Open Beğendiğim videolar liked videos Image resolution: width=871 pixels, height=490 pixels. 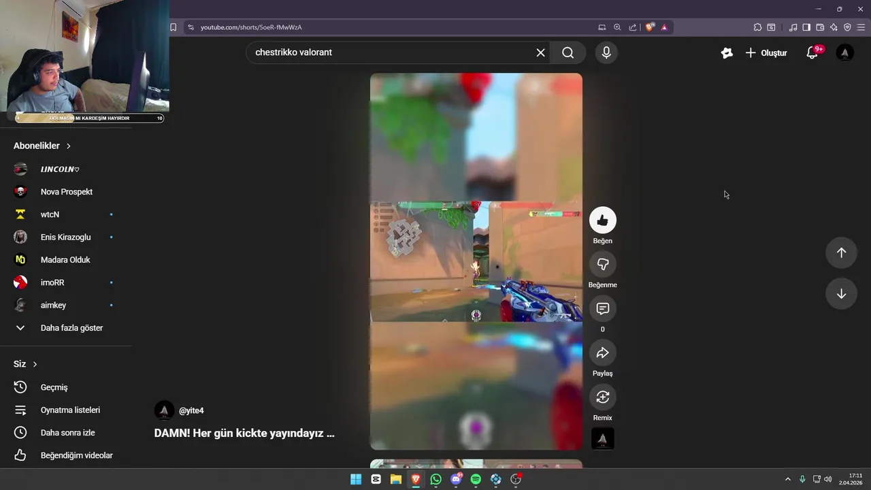pos(65,455)
